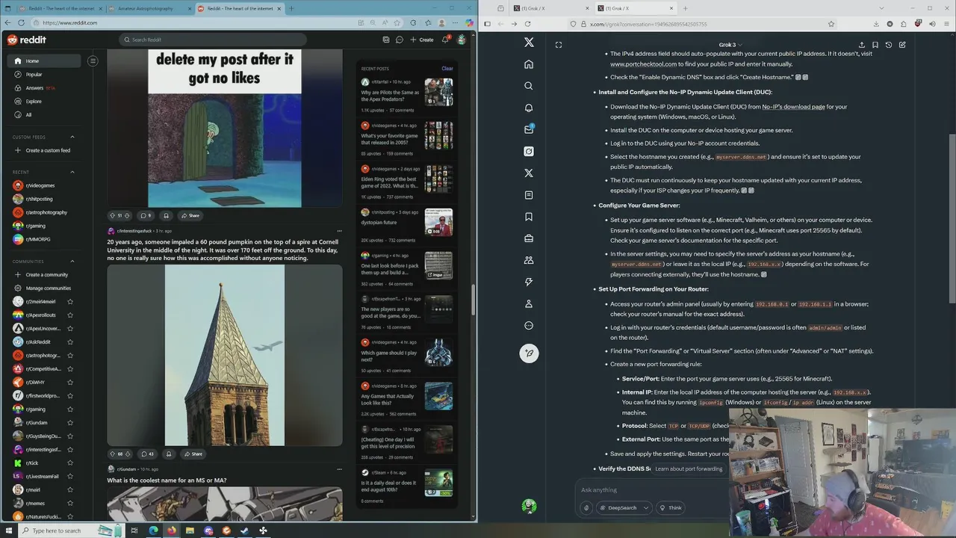Collapse the Custom Feeds section

coord(72,137)
